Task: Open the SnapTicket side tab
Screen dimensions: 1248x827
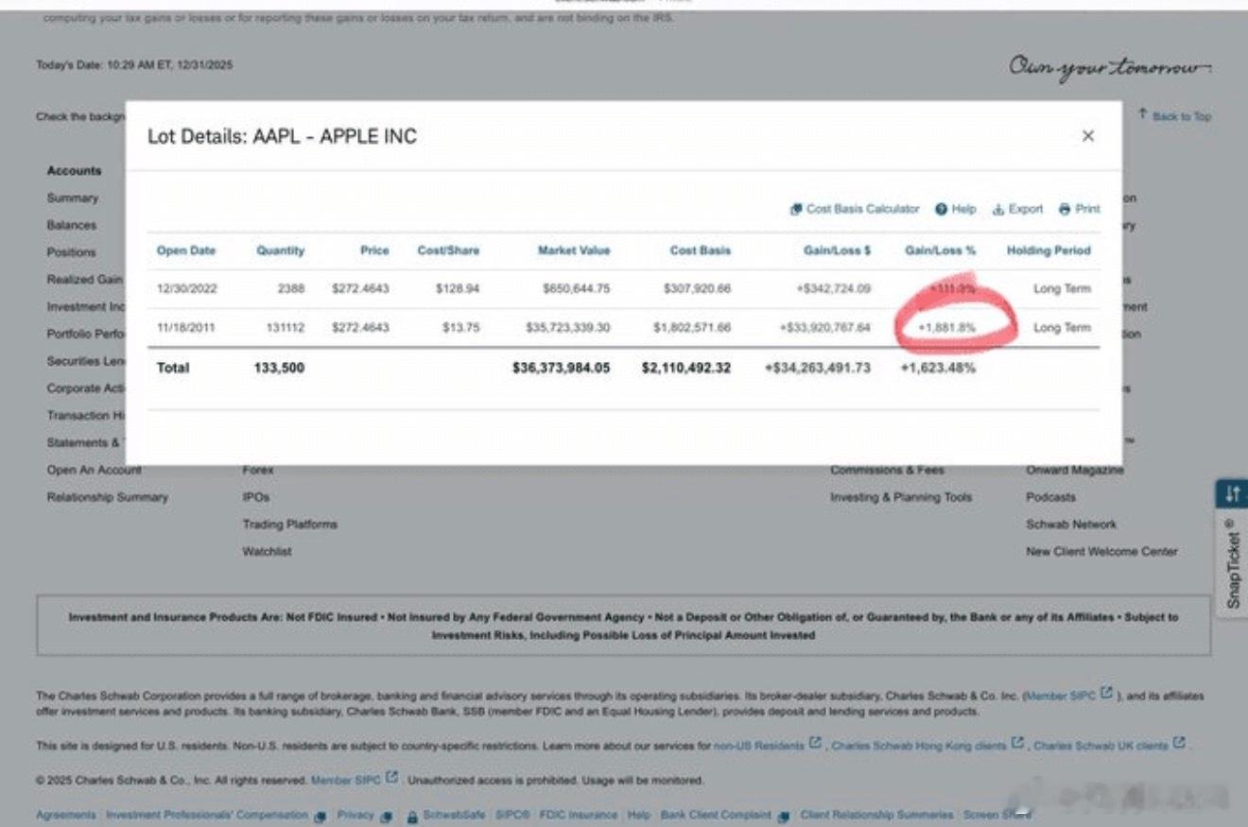Action: click(1232, 563)
